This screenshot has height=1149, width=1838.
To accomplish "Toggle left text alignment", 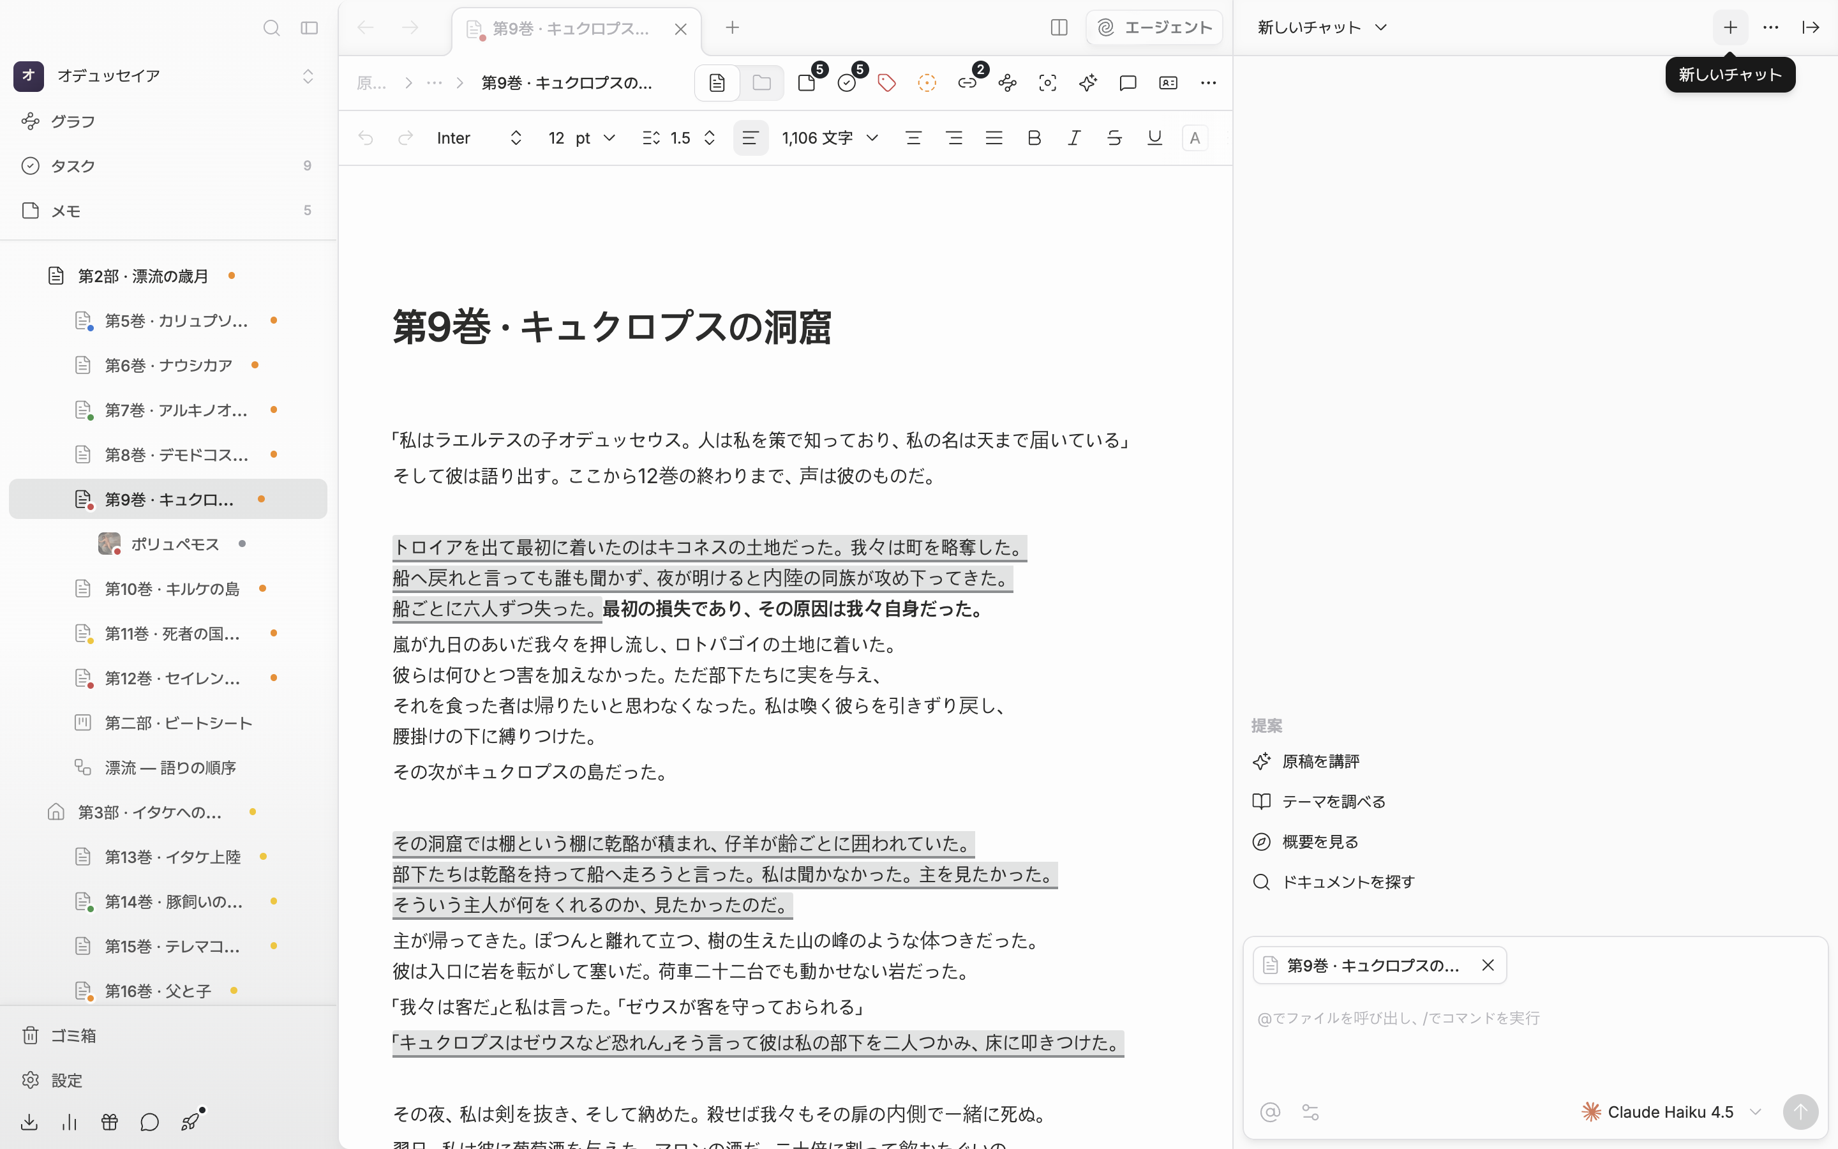I will click(x=751, y=139).
